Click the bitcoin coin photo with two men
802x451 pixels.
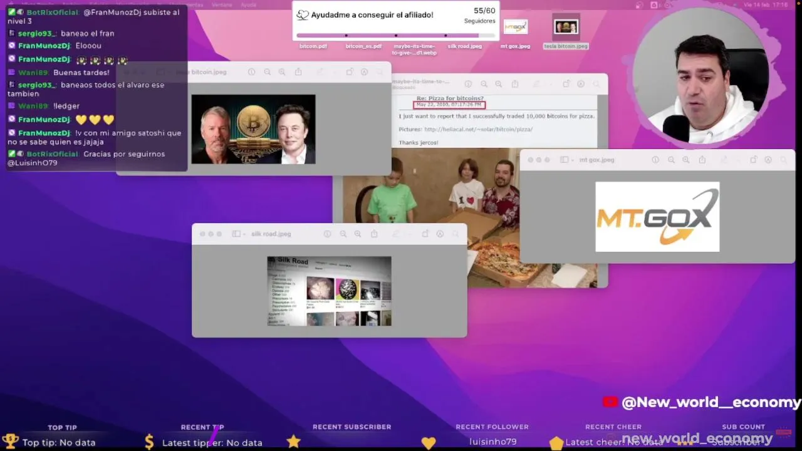coord(253,129)
